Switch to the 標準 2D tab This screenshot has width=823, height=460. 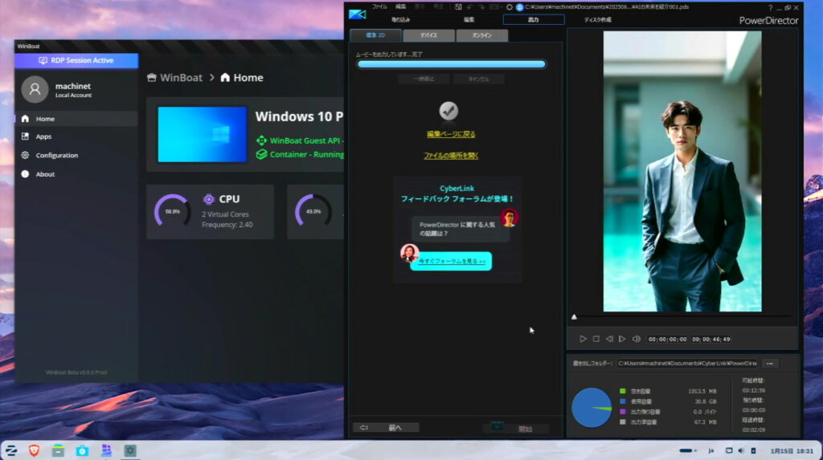375,36
